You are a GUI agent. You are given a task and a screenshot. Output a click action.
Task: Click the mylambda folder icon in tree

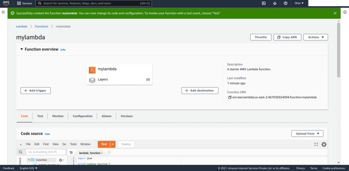[32, 160]
